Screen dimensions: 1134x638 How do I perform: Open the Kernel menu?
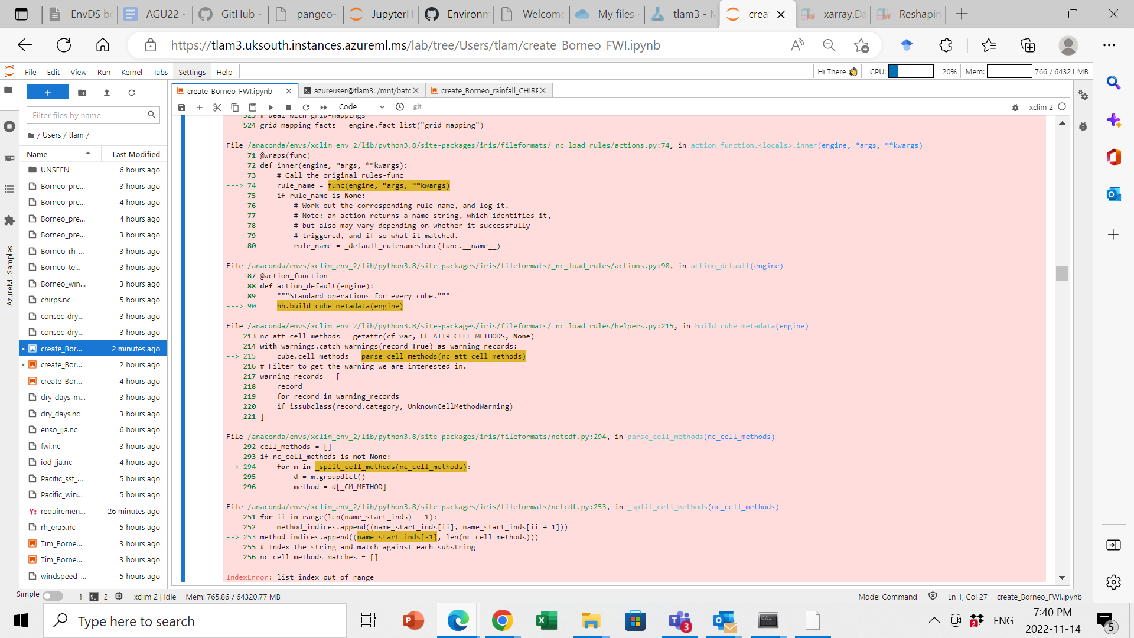131,72
